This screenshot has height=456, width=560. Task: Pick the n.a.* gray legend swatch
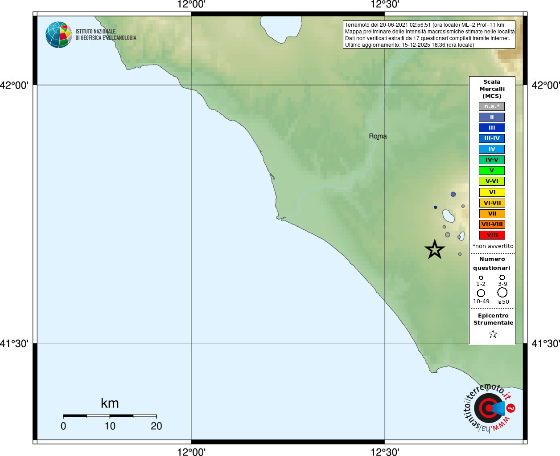[x=492, y=106]
